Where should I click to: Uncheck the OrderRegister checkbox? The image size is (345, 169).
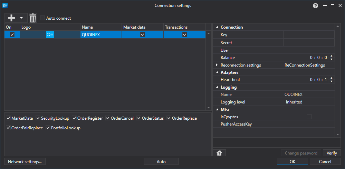click(74, 118)
